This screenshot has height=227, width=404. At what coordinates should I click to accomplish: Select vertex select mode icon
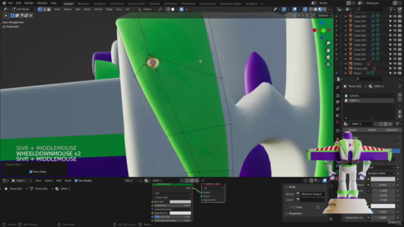(40, 9)
